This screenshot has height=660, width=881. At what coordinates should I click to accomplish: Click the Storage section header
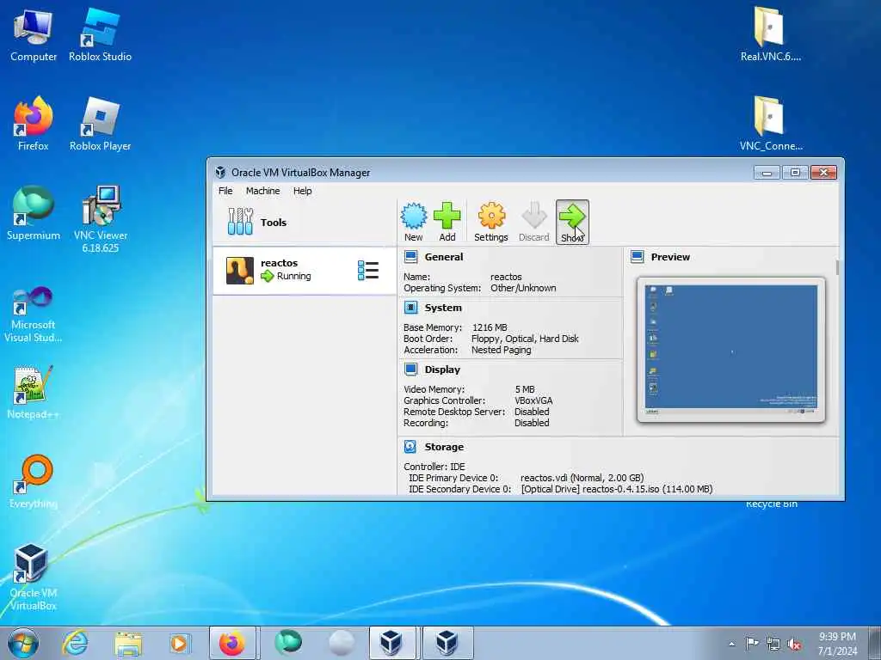(444, 447)
